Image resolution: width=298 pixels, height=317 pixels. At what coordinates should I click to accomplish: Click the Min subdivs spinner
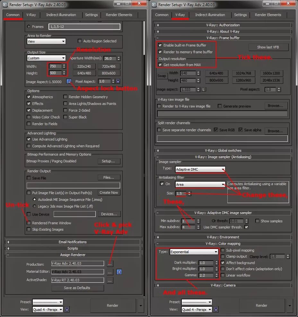click(x=198, y=221)
